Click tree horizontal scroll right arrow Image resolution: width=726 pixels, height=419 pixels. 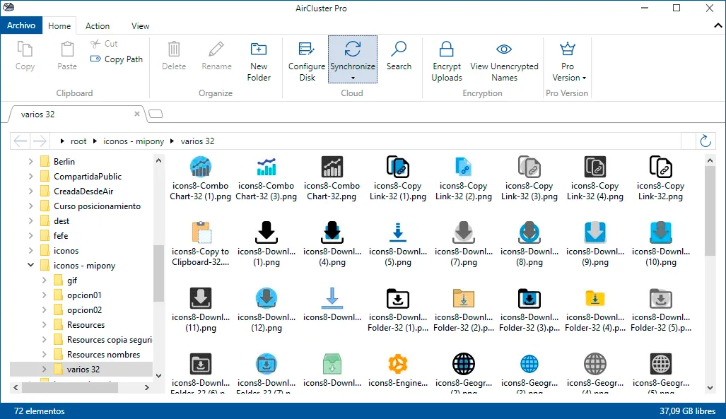click(147, 387)
